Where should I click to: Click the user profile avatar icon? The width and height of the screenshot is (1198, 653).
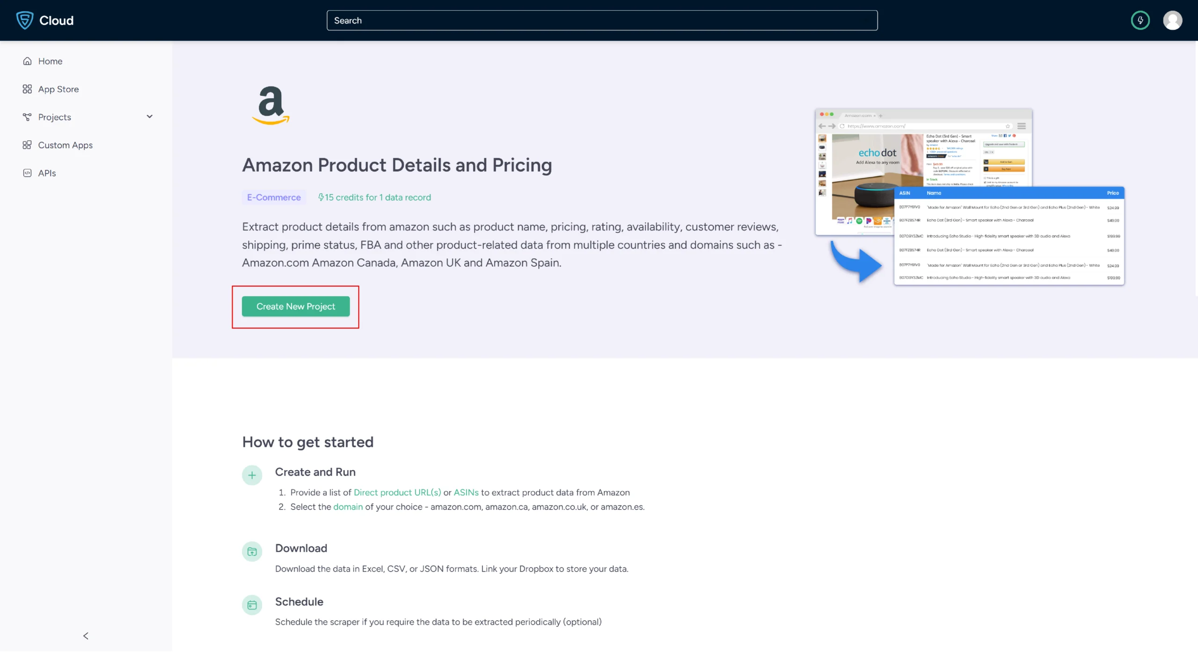(1172, 19)
